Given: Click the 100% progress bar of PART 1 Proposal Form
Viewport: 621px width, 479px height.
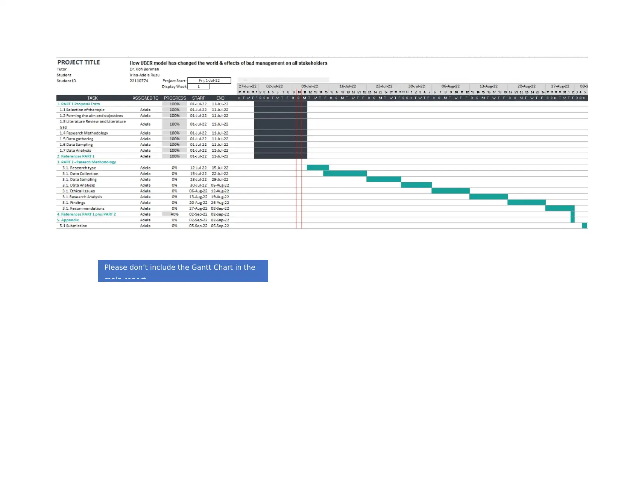Looking at the screenshot, I should point(175,104).
